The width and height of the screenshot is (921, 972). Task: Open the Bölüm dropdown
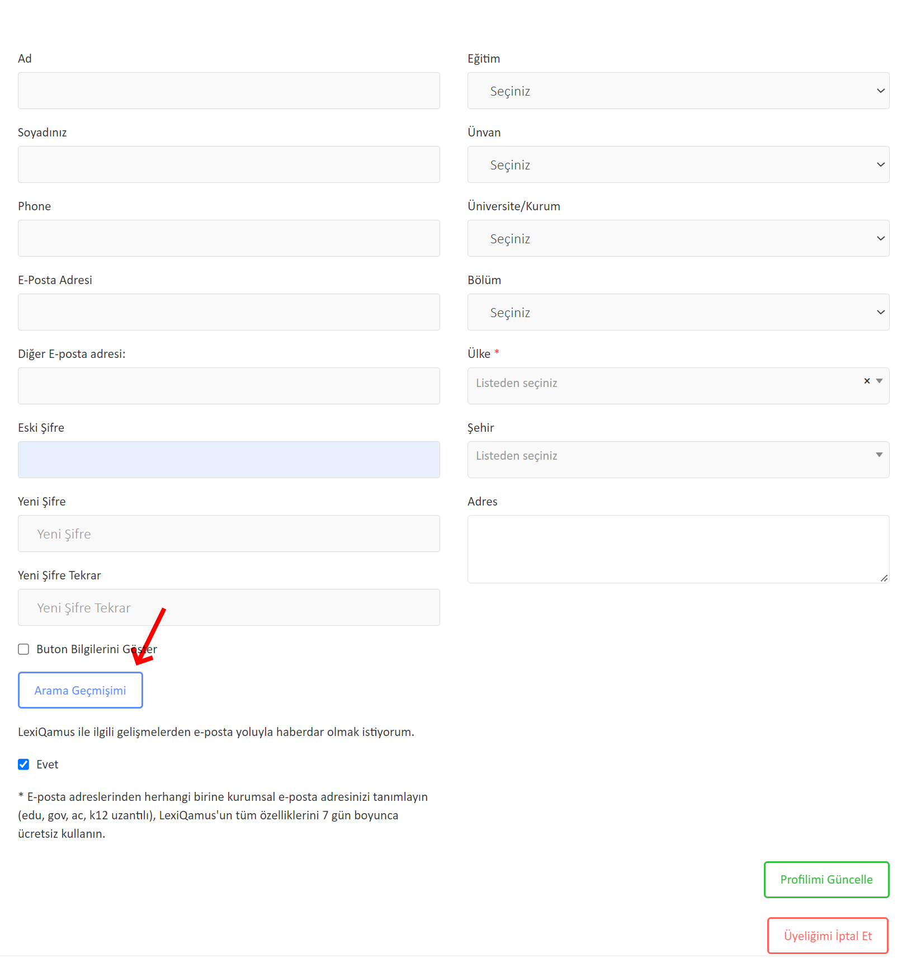678,312
